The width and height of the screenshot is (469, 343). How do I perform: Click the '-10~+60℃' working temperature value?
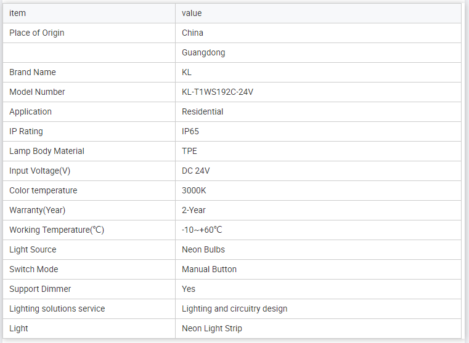pos(202,230)
